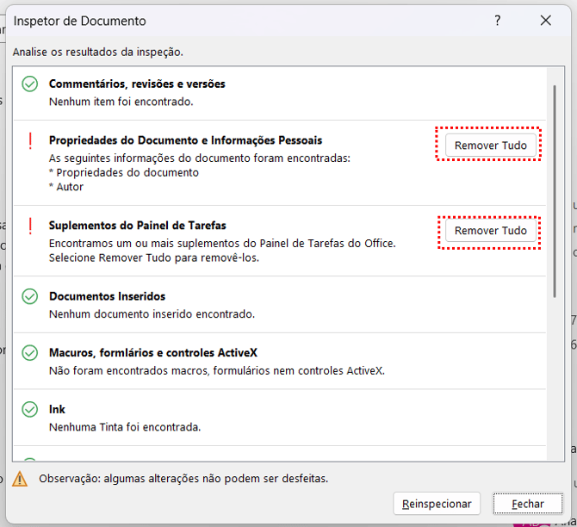
Task: Close the Inspetor de Documento dialog with X
Action: pyautogui.click(x=545, y=21)
